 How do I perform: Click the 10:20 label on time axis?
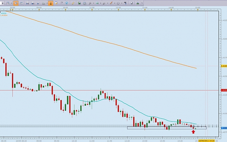point(74,141)
